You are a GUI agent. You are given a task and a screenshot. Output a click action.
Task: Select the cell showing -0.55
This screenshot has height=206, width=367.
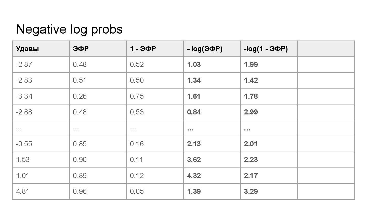click(24, 144)
